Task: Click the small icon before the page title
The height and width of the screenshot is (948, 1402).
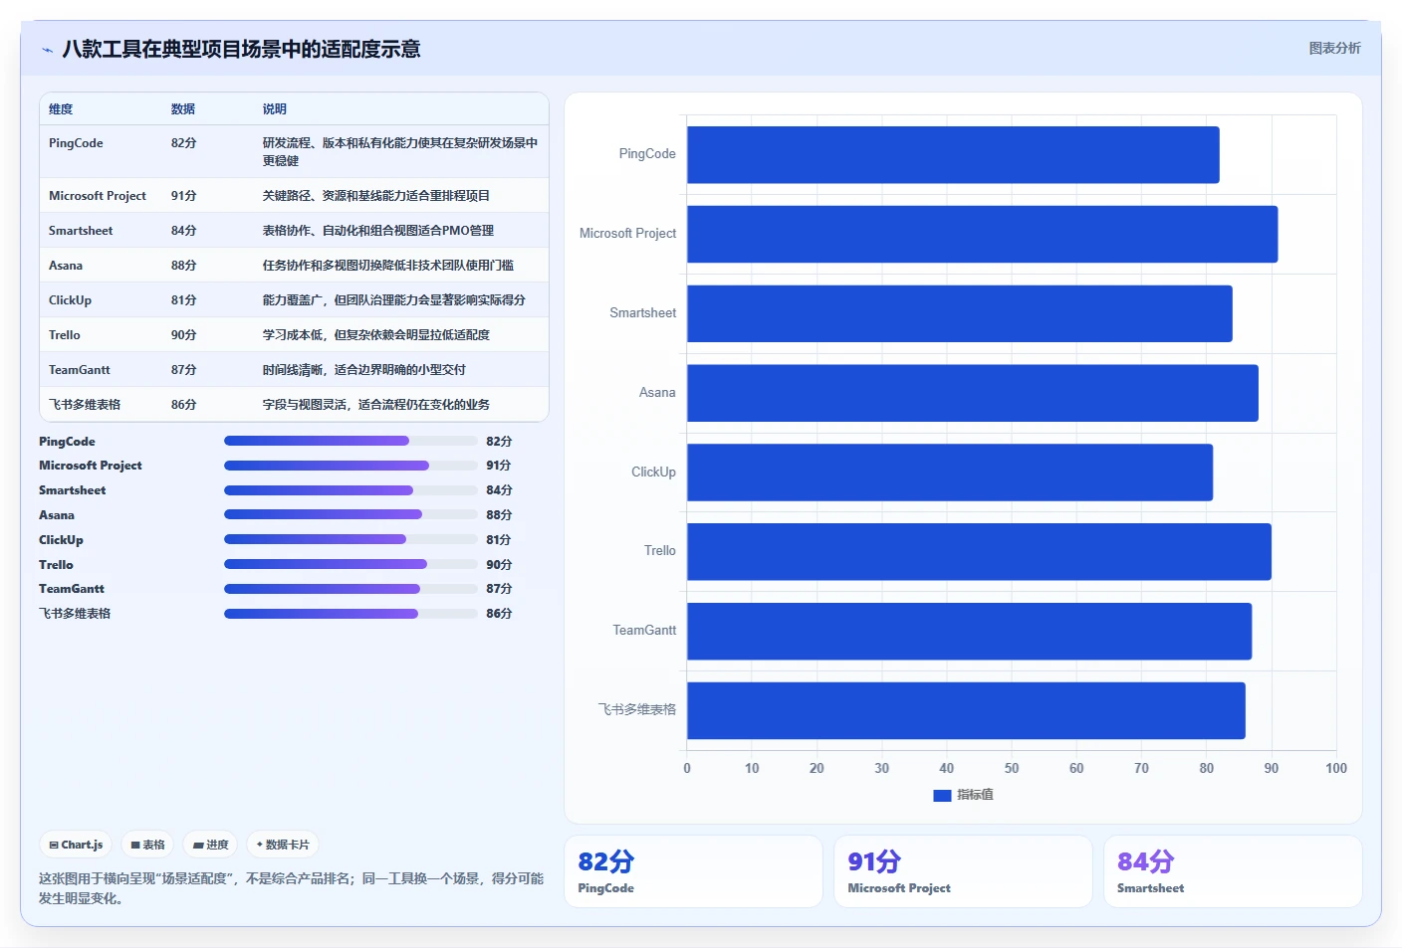Action: (x=47, y=50)
